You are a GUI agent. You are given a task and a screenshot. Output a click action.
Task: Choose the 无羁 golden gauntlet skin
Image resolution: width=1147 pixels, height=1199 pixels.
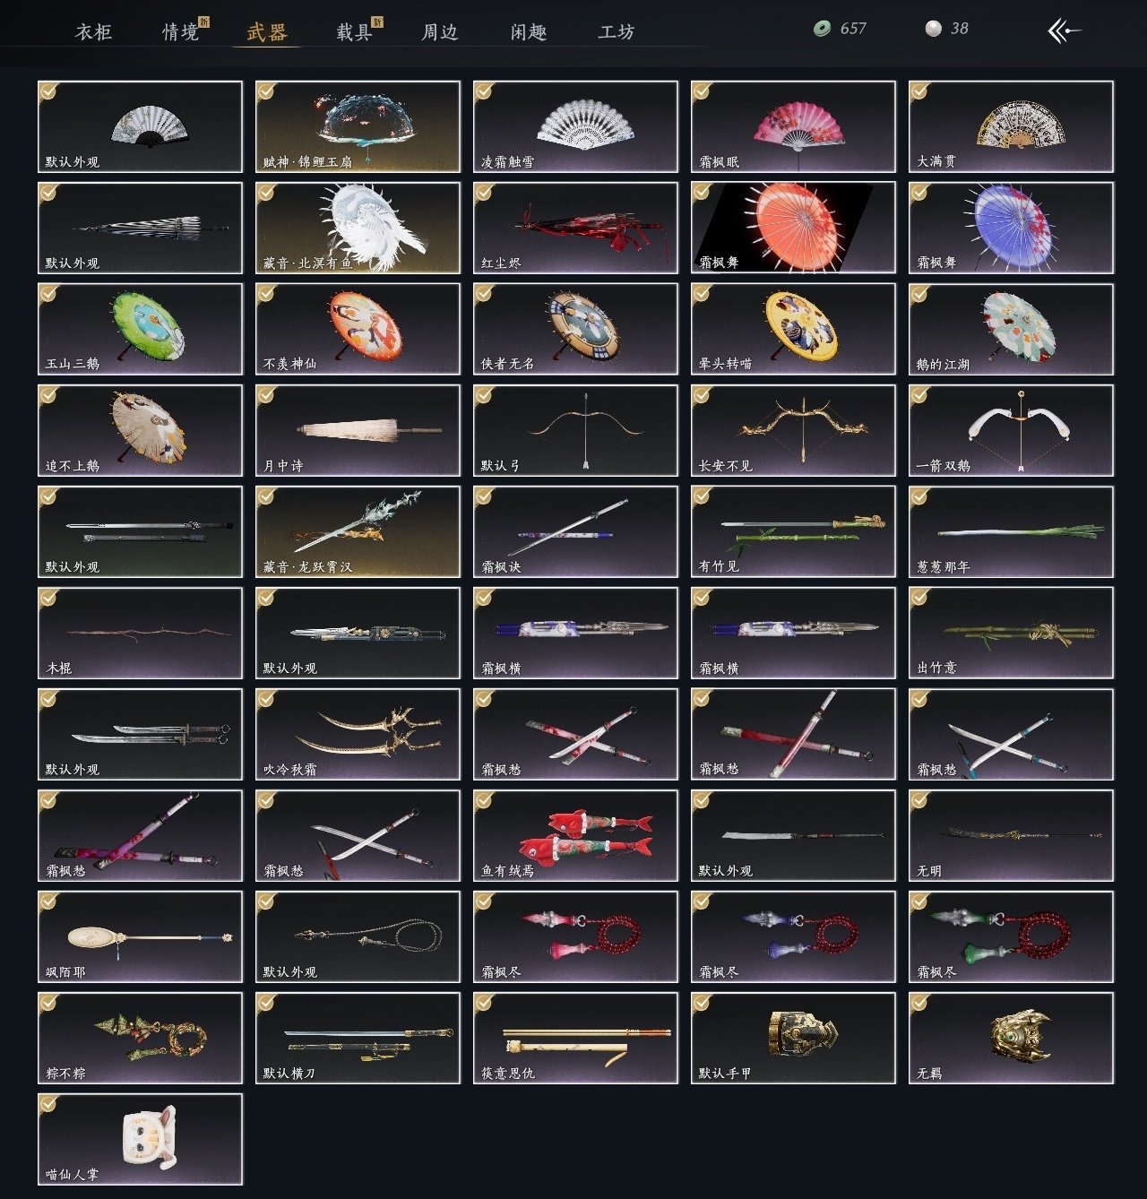pos(1011,1038)
